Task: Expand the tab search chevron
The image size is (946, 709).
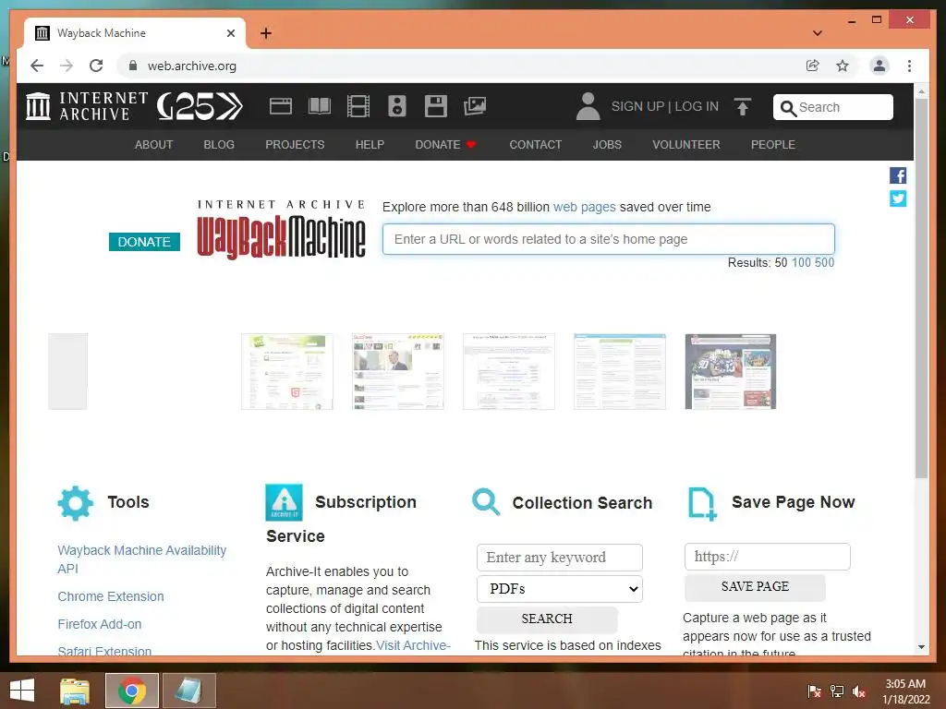Action: [x=818, y=33]
